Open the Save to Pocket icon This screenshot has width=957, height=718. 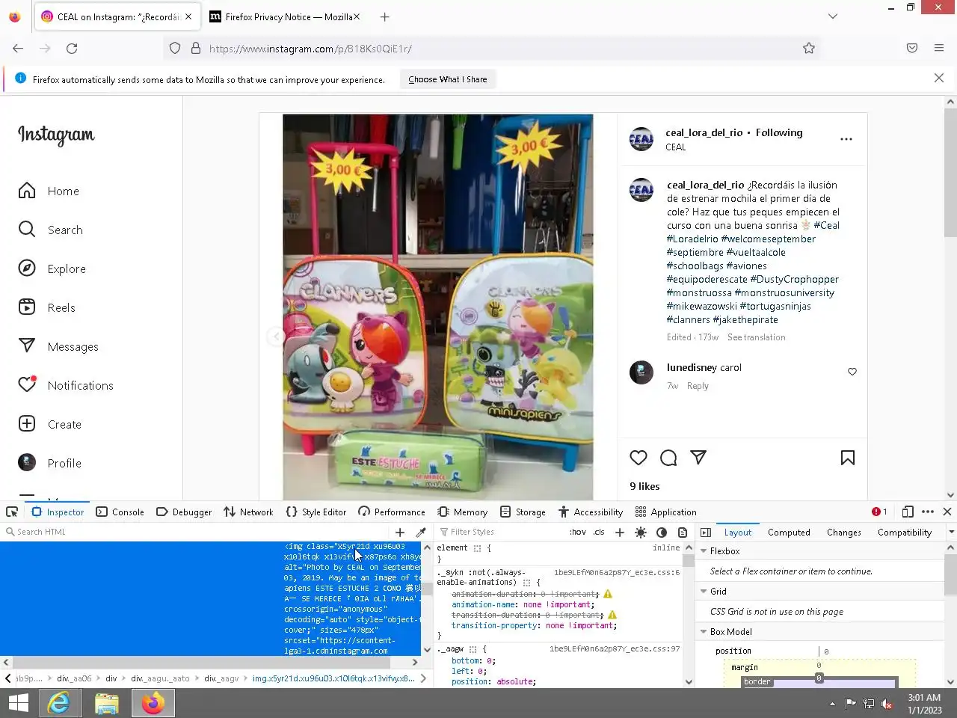point(912,49)
